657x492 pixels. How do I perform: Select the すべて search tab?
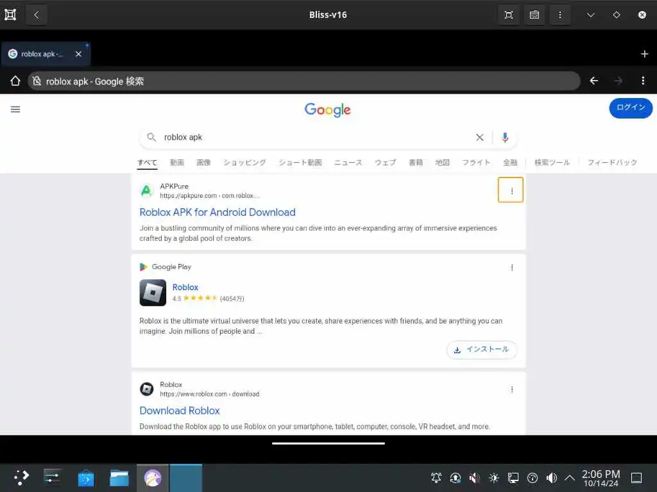(147, 162)
